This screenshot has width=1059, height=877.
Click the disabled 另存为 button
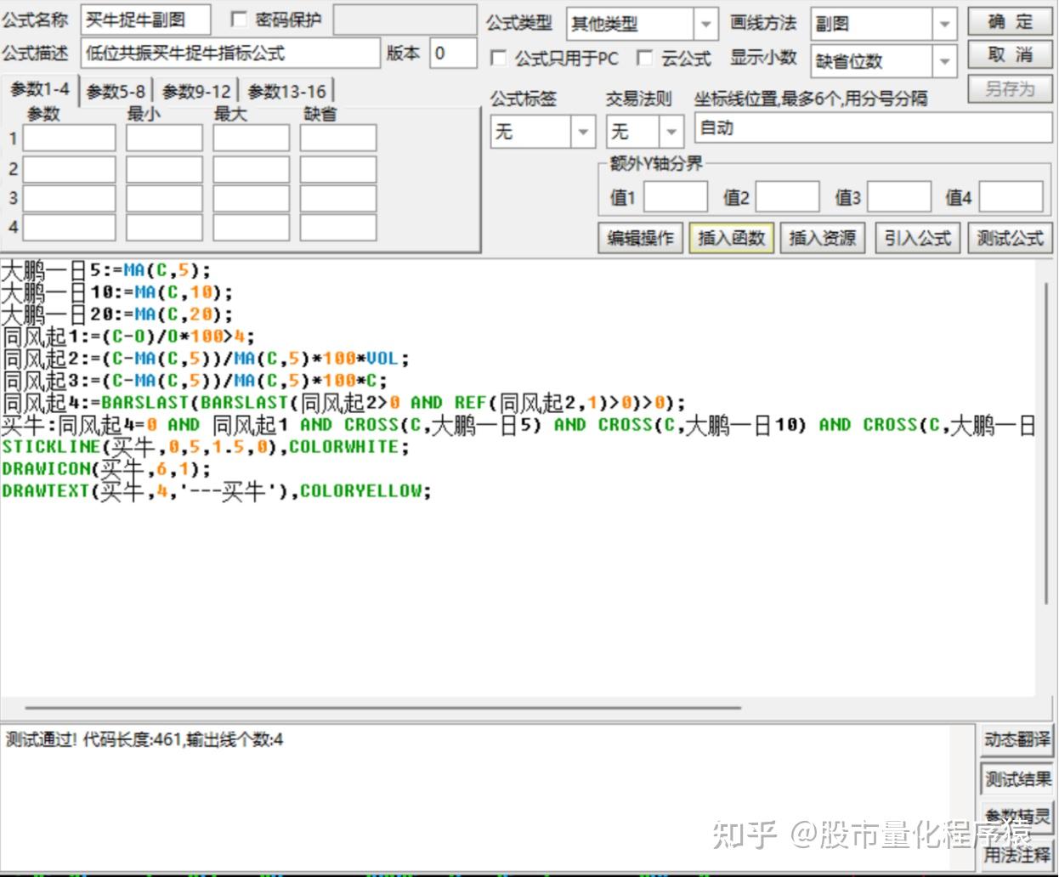[1010, 89]
